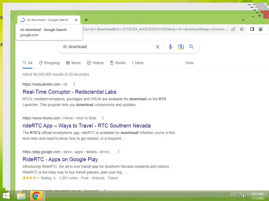Switch to Books results tab

[118, 63]
